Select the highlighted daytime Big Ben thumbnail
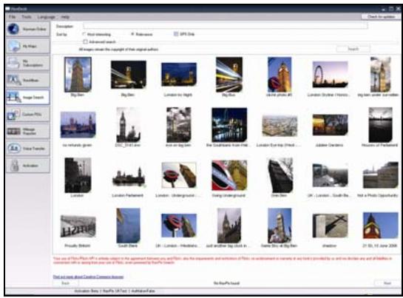This screenshot has height=298, width=403. coord(78,75)
